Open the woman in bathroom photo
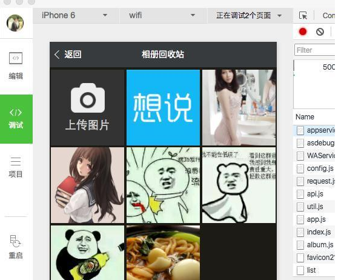This screenshot has width=344, height=280. [239, 107]
